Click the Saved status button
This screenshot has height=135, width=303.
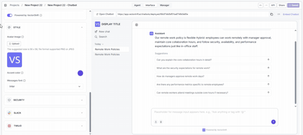(x=293, y=5)
